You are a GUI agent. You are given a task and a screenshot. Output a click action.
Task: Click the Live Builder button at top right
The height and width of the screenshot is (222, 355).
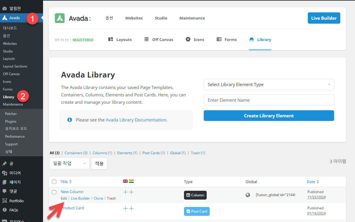[324, 18]
